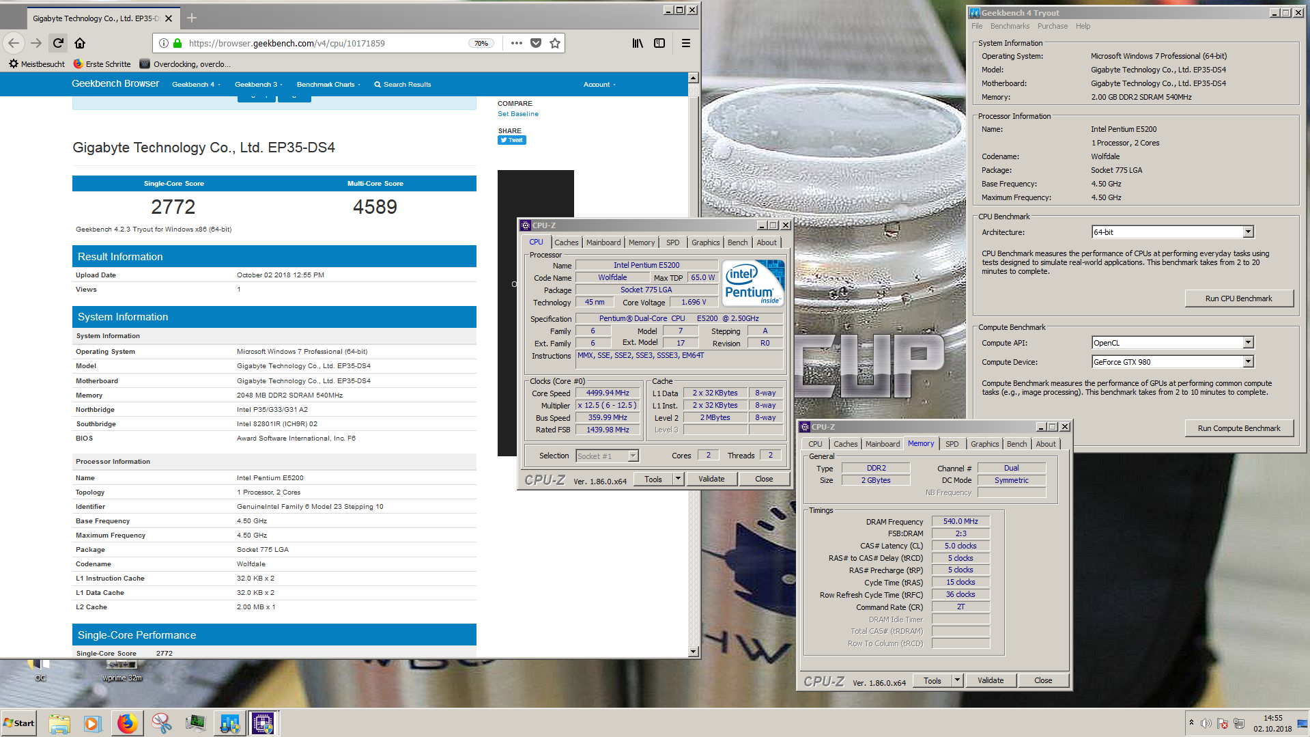Switch to Firefox in taskbar
This screenshot has height=737, width=1310.
click(x=127, y=723)
